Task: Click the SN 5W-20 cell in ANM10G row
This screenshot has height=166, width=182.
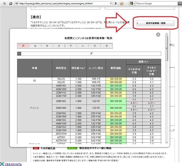Action: [116, 86]
